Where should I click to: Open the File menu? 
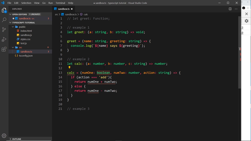(9, 3)
